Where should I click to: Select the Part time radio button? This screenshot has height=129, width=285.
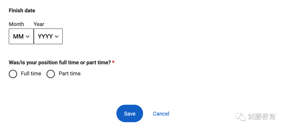(51, 74)
